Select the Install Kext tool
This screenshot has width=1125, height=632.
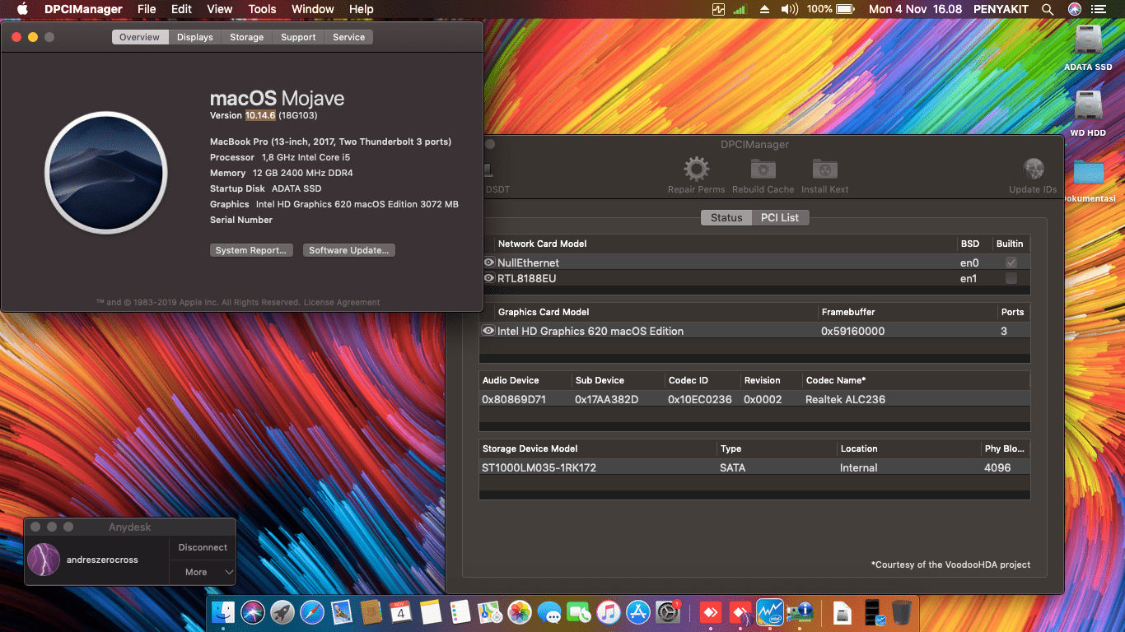coord(824,170)
